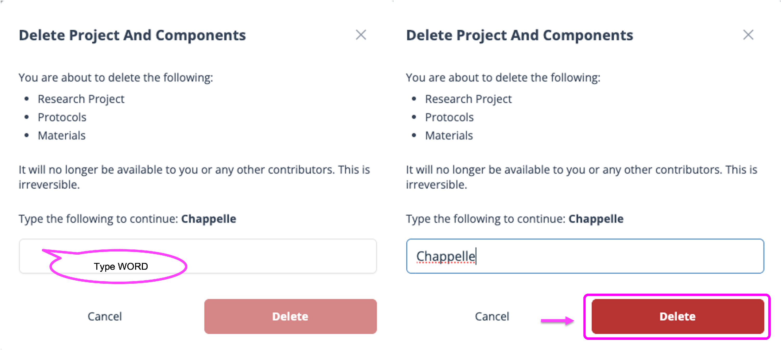
Task: Select "Protocols" bullet in left dialog
Action: pyautogui.click(x=62, y=117)
